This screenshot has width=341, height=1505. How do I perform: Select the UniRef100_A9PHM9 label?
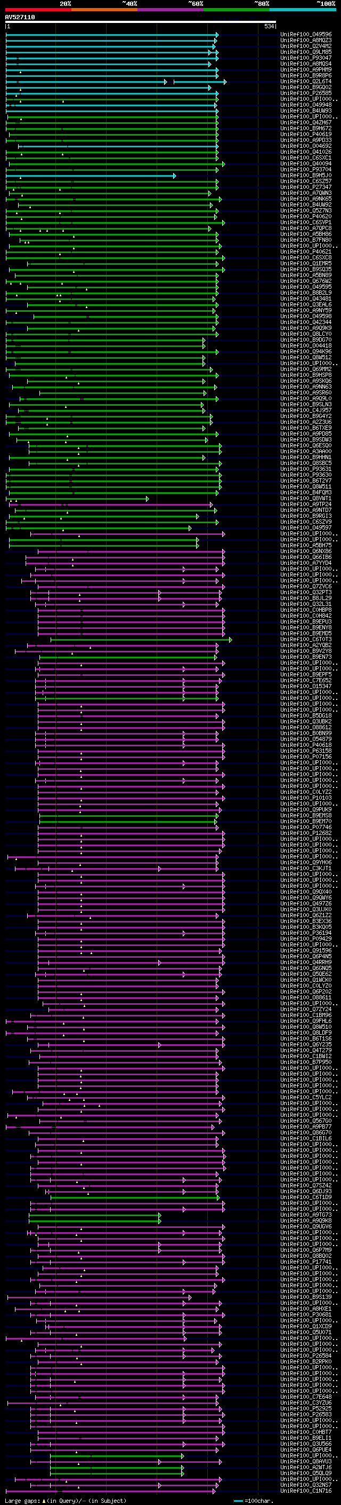click(306, 69)
